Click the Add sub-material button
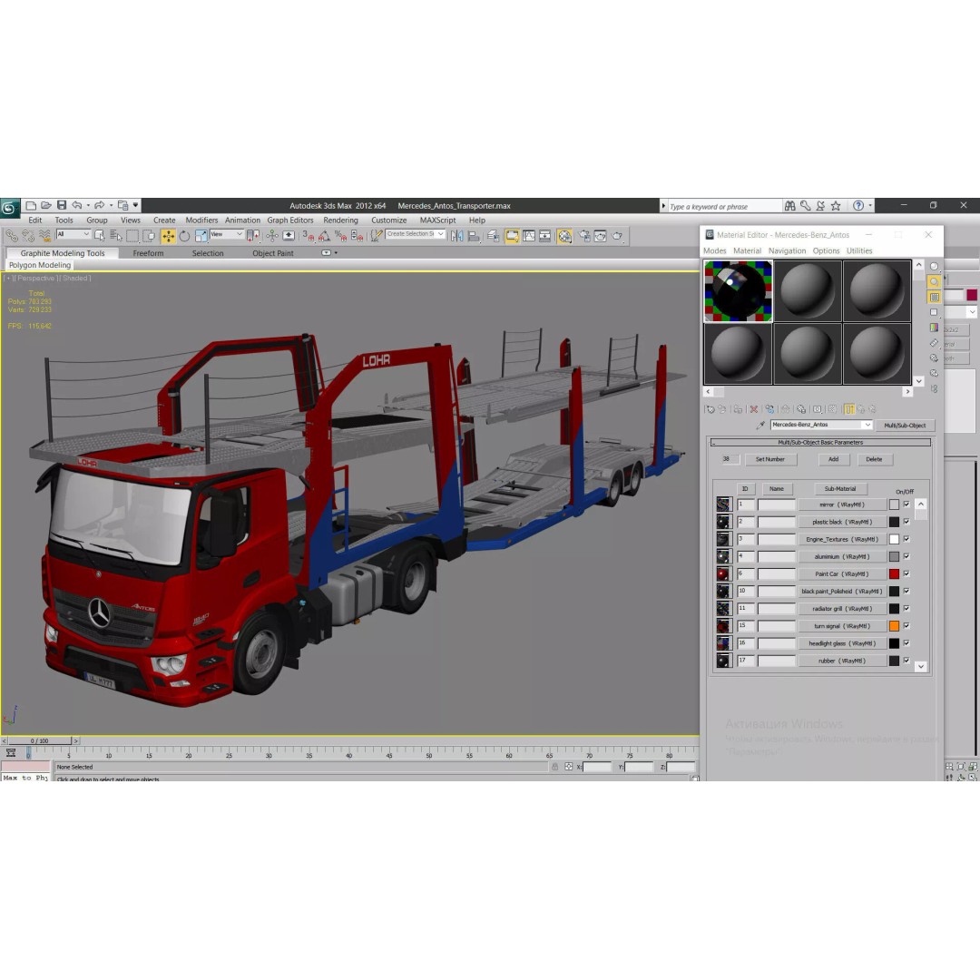Viewport: 980px width, 980px height. tap(833, 459)
